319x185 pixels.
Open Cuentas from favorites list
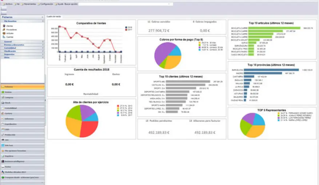pos(9,37)
